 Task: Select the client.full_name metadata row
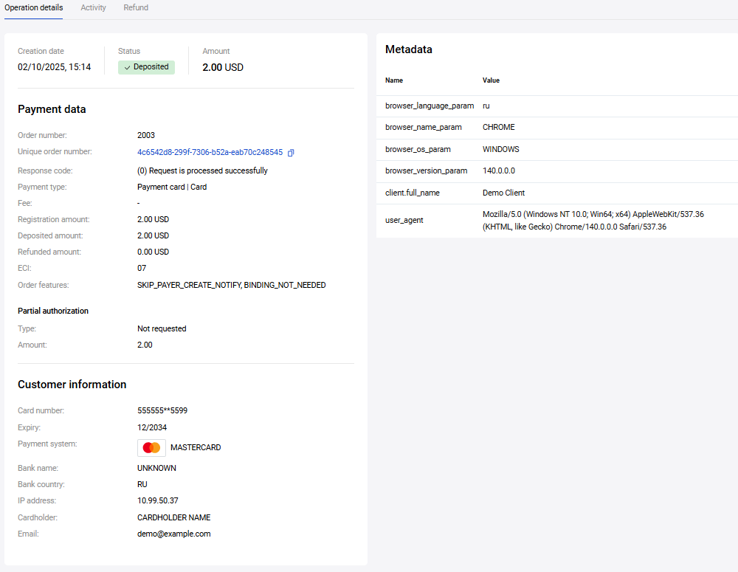click(x=413, y=193)
